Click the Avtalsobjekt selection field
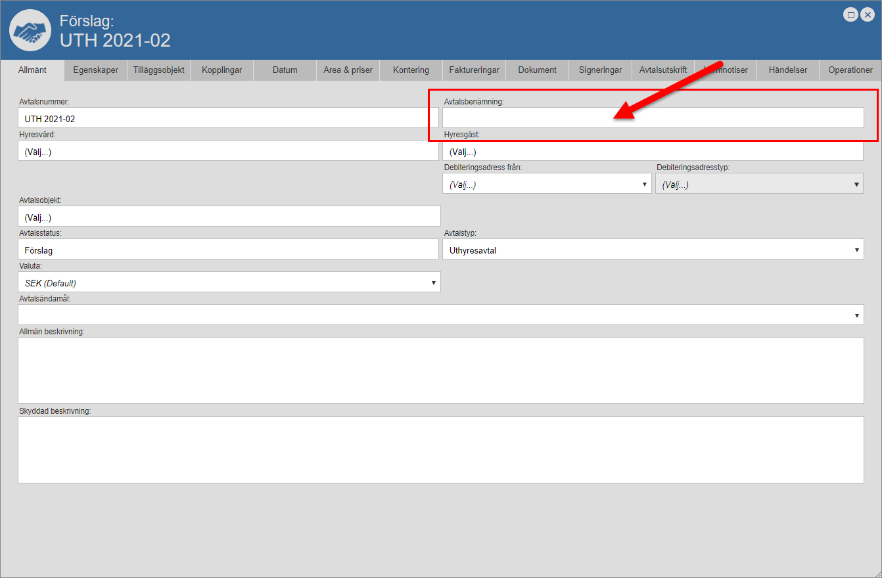Viewport: 882px width, 578px height. coord(229,217)
